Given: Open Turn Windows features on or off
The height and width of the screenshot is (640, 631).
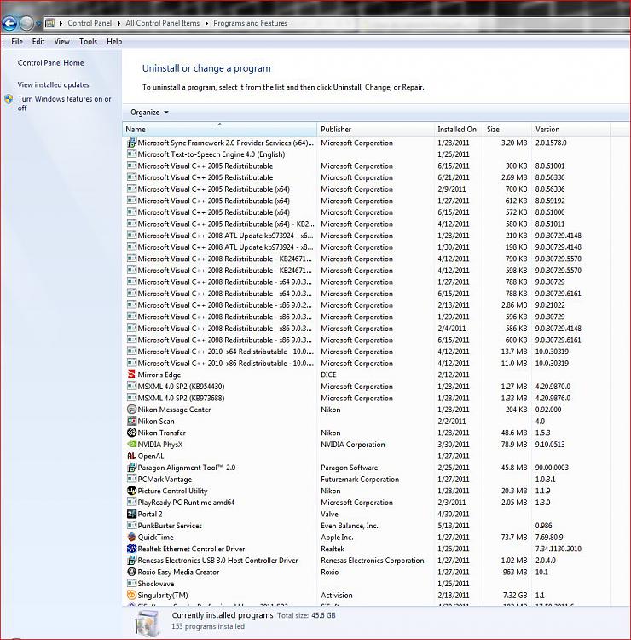Looking at the screenshot, I should (x=64, y=103).
